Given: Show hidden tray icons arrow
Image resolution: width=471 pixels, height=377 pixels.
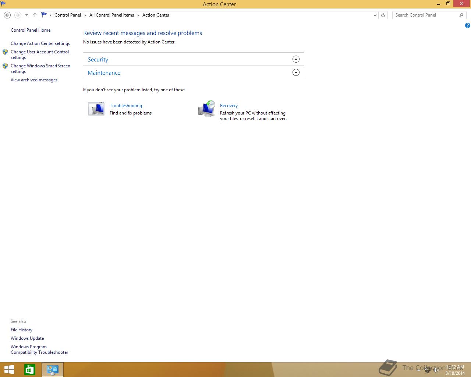Looking at the screenshot, I should click(x=419, y=370).
